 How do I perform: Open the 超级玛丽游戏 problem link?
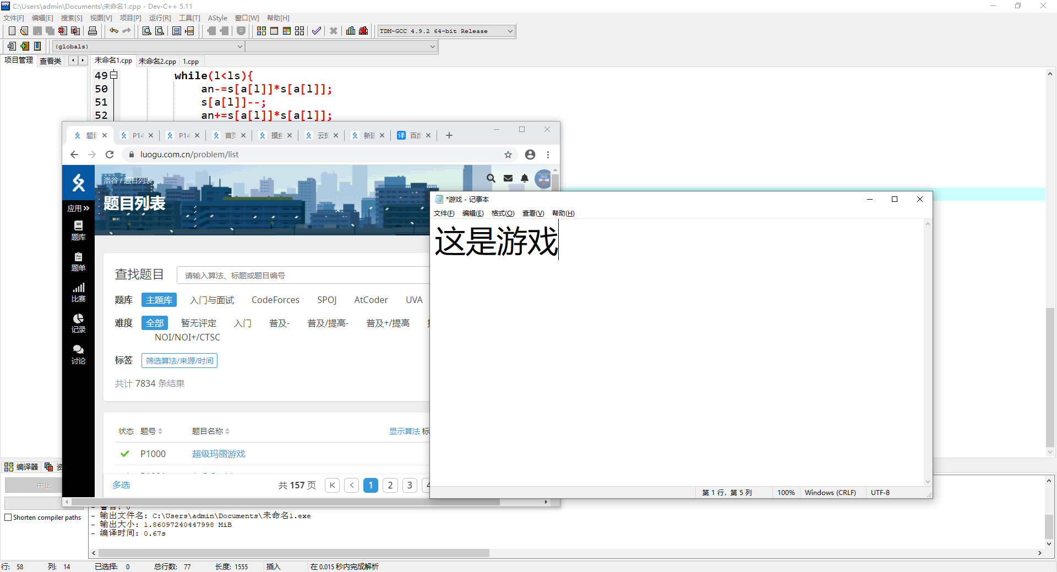pyautogui.click(x=219, y=454)
